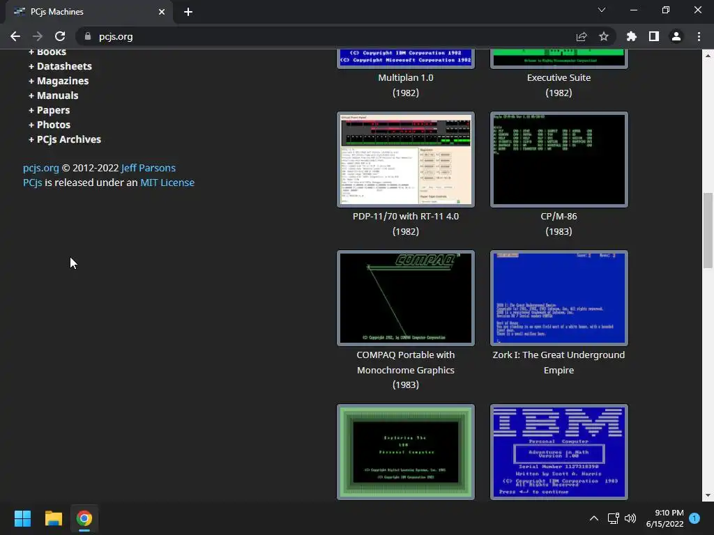The image size is (714, 535).
Task: Open network status tray icon
Action: point(613,518)
